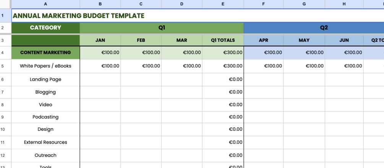
Task: Select the CONTENT MARKETING category cell
Action: pos(45,53)
